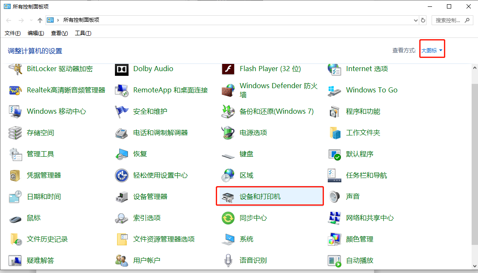This screenshot has width=478, height=273.
Task: Open the 工作文件夹 icon
Action: pos(334,133)
